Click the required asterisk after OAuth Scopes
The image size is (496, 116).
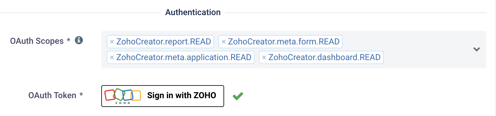point(69,40)
